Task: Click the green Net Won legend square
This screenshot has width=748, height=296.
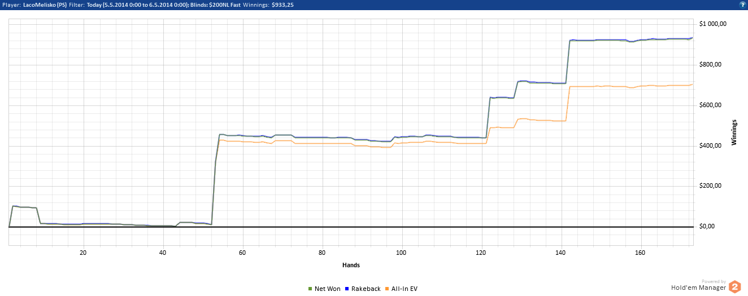Action: tap(310, 289)
